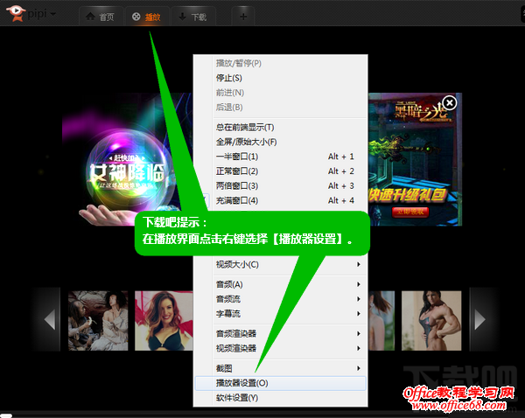This screenshot has height=418, width=525.
Task: Select 一半窗口(1) window size option
Action: 237,157
